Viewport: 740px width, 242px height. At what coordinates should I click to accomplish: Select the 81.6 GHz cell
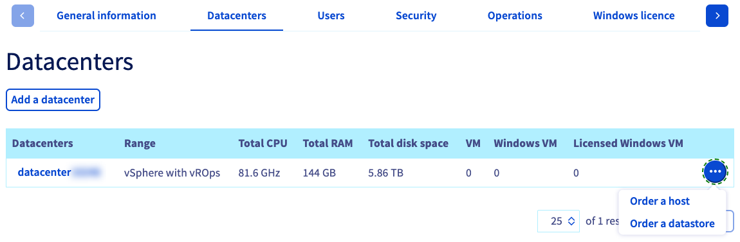[x=259, y=173]
